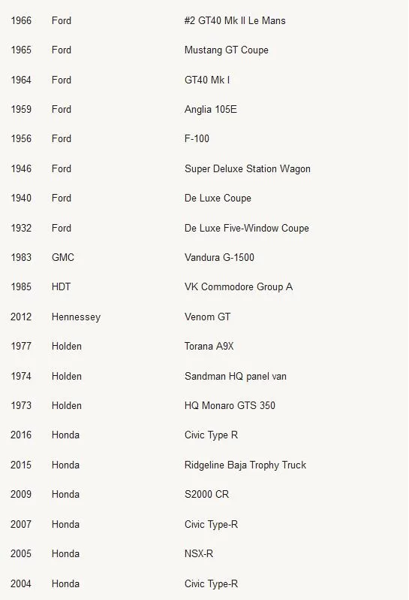The image size is (409, 600).
Task: Select the Vandura G-1500 model
Action: coord(219,258)
